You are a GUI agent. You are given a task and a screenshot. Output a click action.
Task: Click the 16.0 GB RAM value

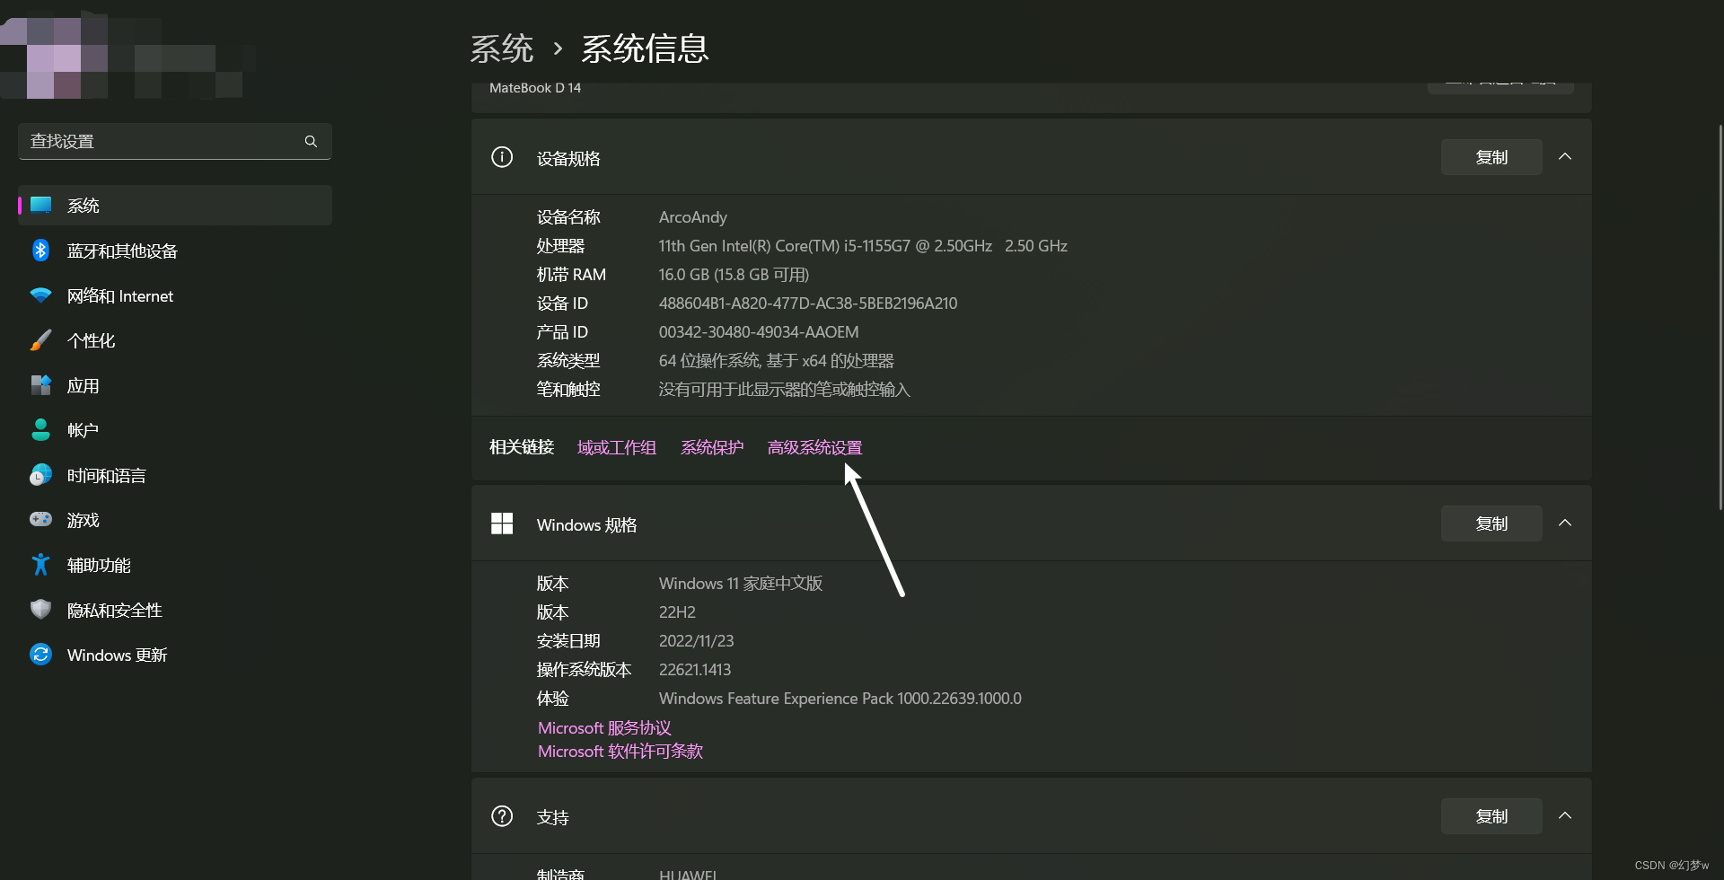[x=734, y=275]
